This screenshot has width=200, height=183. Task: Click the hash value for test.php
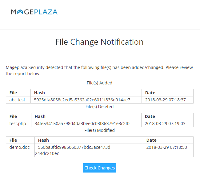pyautogui.click(x=82, y=124)
